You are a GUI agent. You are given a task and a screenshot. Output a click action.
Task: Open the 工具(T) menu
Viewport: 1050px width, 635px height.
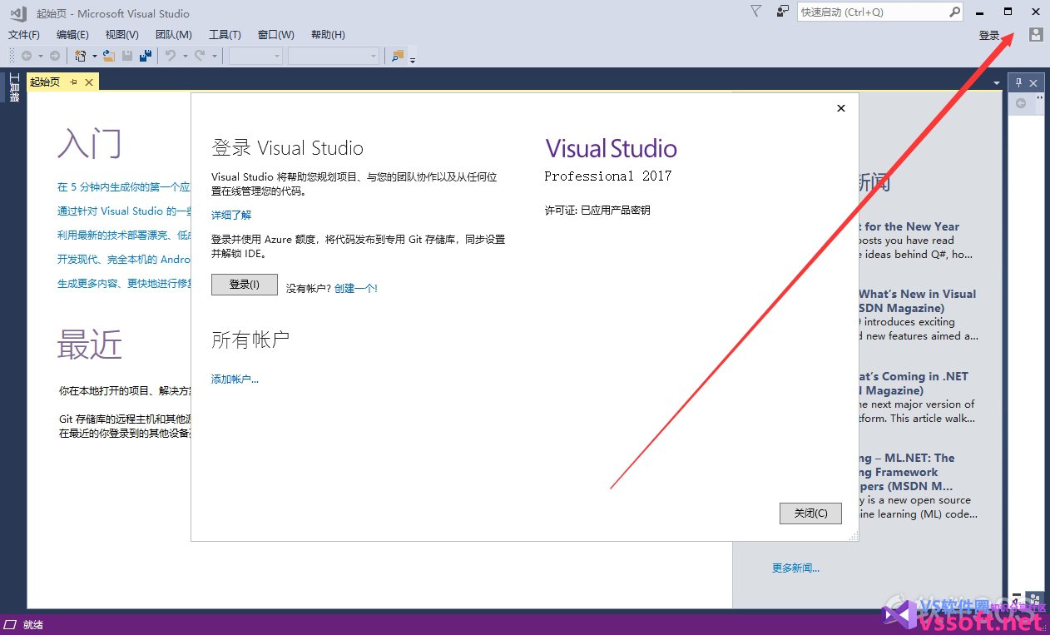tap(225, 34)
